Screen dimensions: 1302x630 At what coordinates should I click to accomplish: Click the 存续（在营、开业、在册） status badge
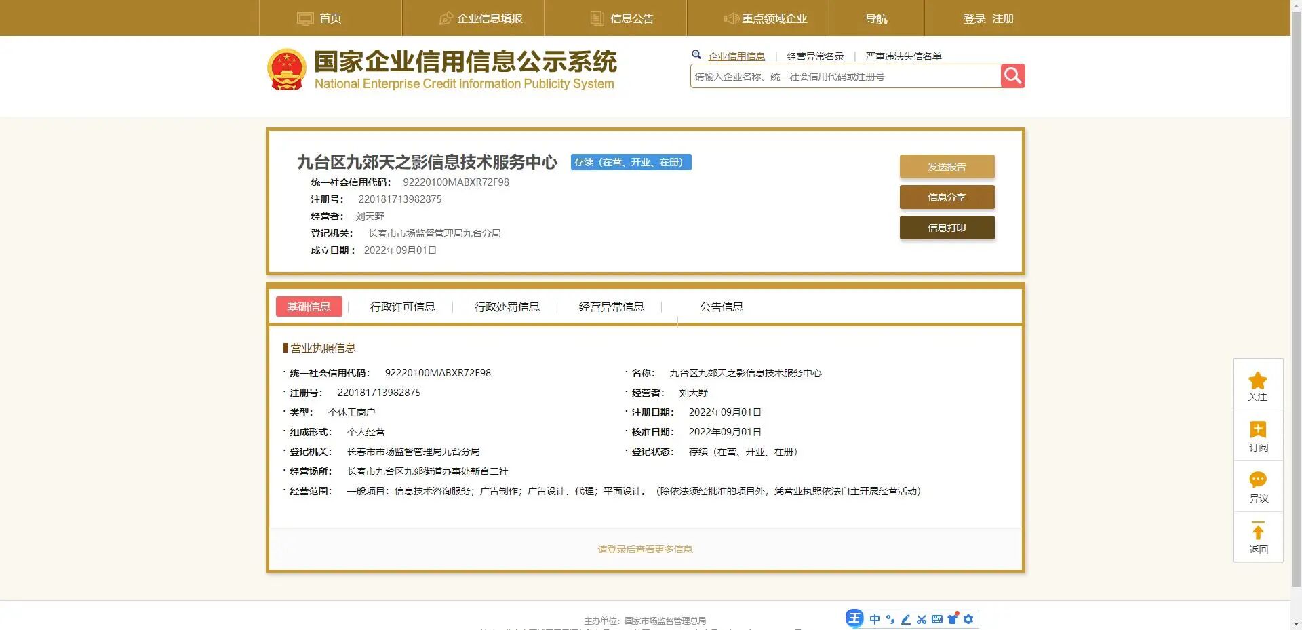[631, 162]
